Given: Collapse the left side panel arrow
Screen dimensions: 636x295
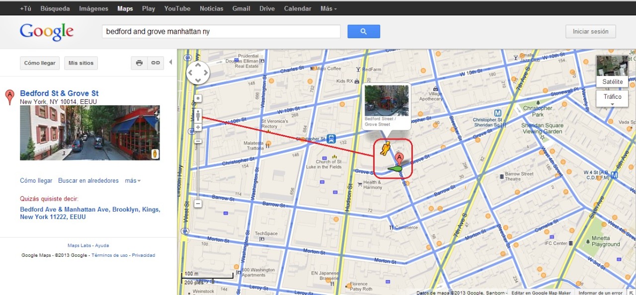Looking at the screenshot, I should coord(170,63).
